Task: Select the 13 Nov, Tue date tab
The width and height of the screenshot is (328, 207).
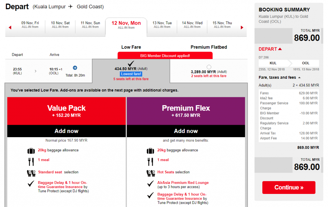Action: coord(162,25)
